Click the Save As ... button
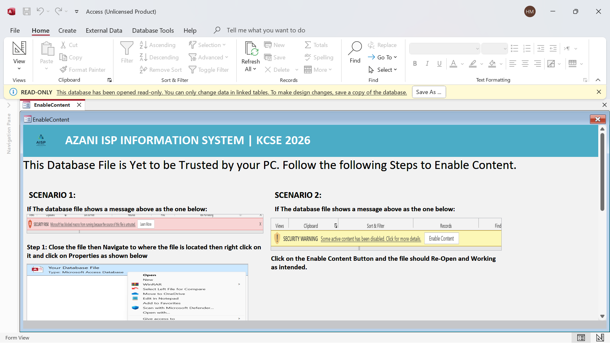610x343 pixels. 429,92
